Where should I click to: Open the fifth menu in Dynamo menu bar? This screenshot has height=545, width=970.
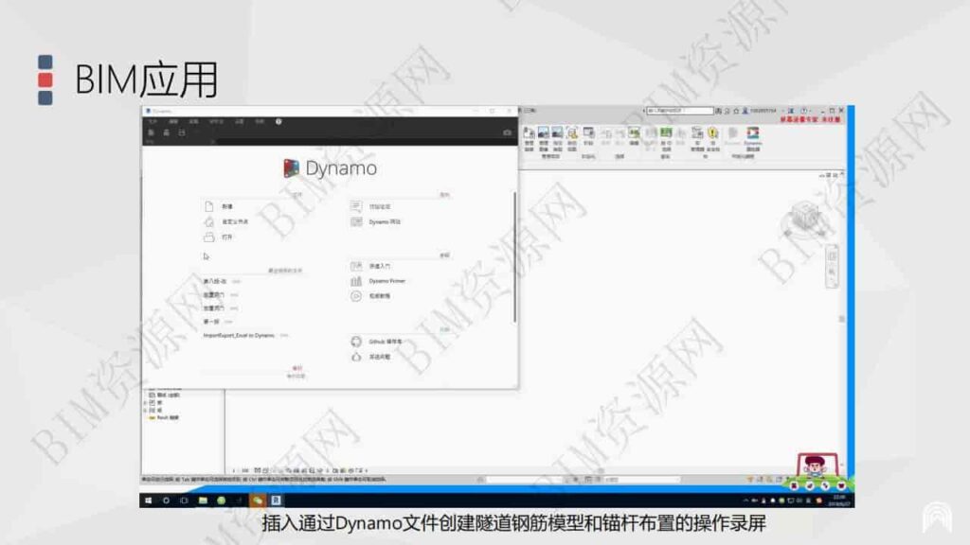click(240, 122)
